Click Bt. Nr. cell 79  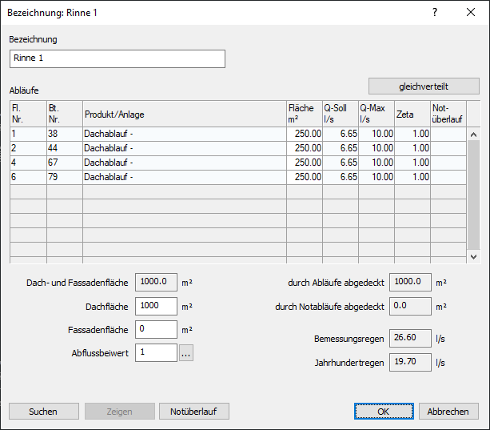pyautogui.click(x=65, y=177)
